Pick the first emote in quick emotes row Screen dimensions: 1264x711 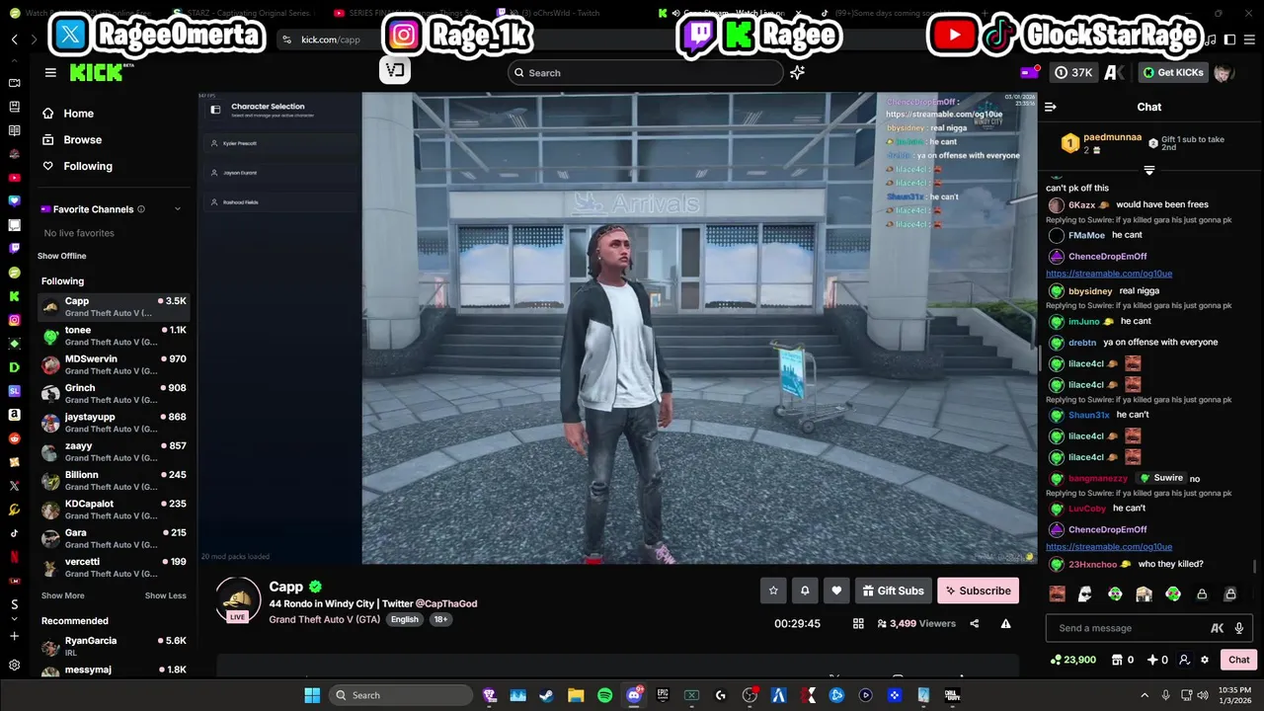tap(1058, 594)
